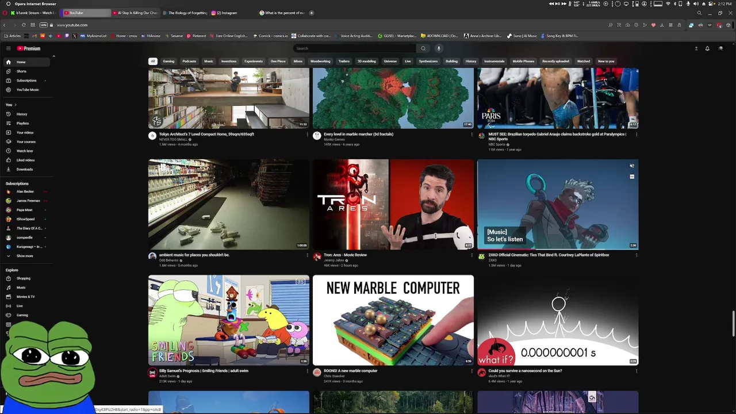736x414 pixels.
Task: Reload the page in Opera
Action: click(24, 25)
